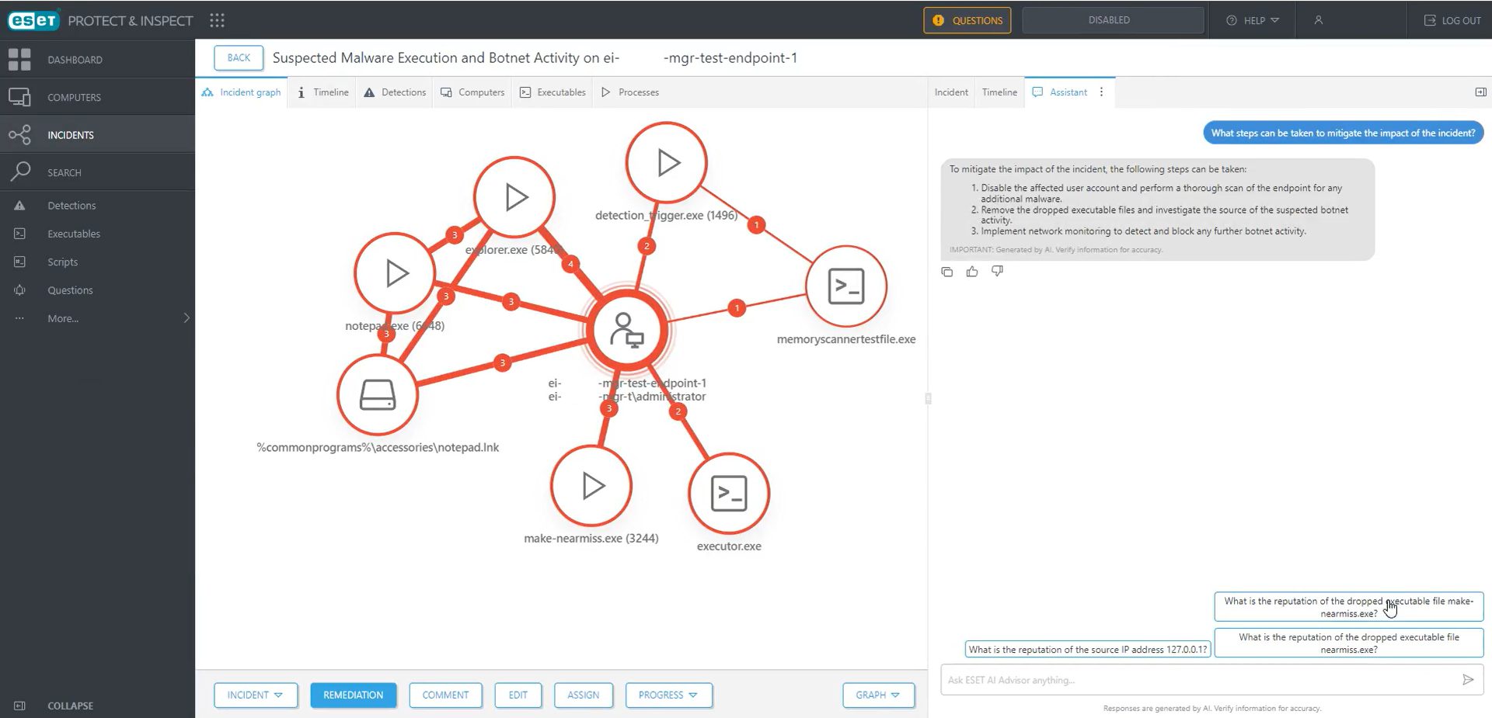Expand the More... sidebar submenu
This screenshot has width=1492, height=718.
[x=97, y=318]
